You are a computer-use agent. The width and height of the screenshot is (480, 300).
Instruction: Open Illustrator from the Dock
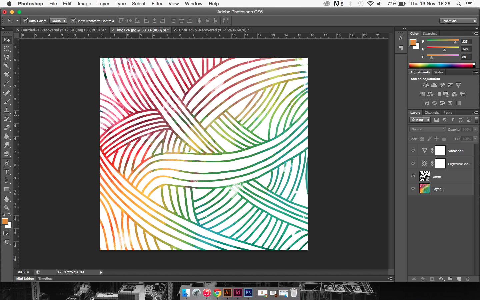click(227, 293)
